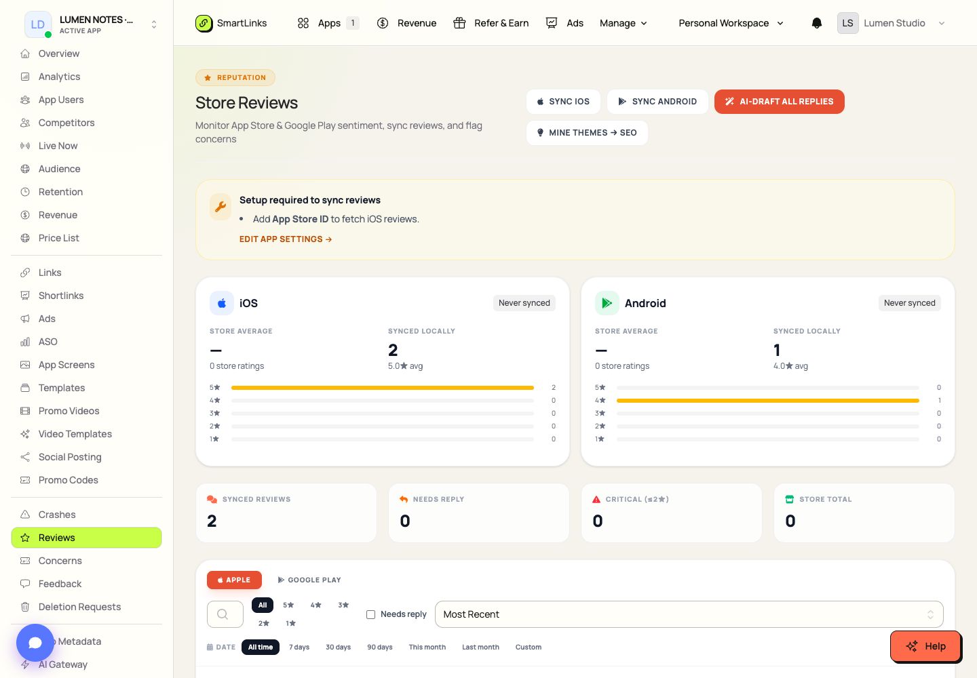Click the App Screens image icon
The width and height of the screenshot is (977, 678).
pos(25,365)
